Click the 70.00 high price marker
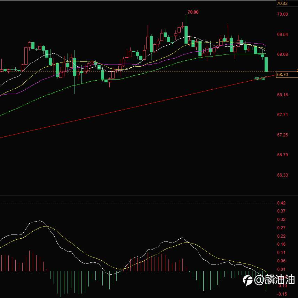 193,12
